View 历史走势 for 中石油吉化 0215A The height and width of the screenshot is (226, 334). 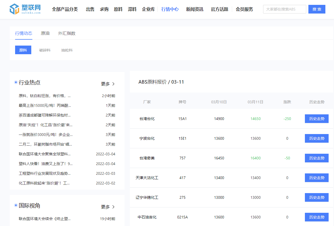click(x=317, y=217)
